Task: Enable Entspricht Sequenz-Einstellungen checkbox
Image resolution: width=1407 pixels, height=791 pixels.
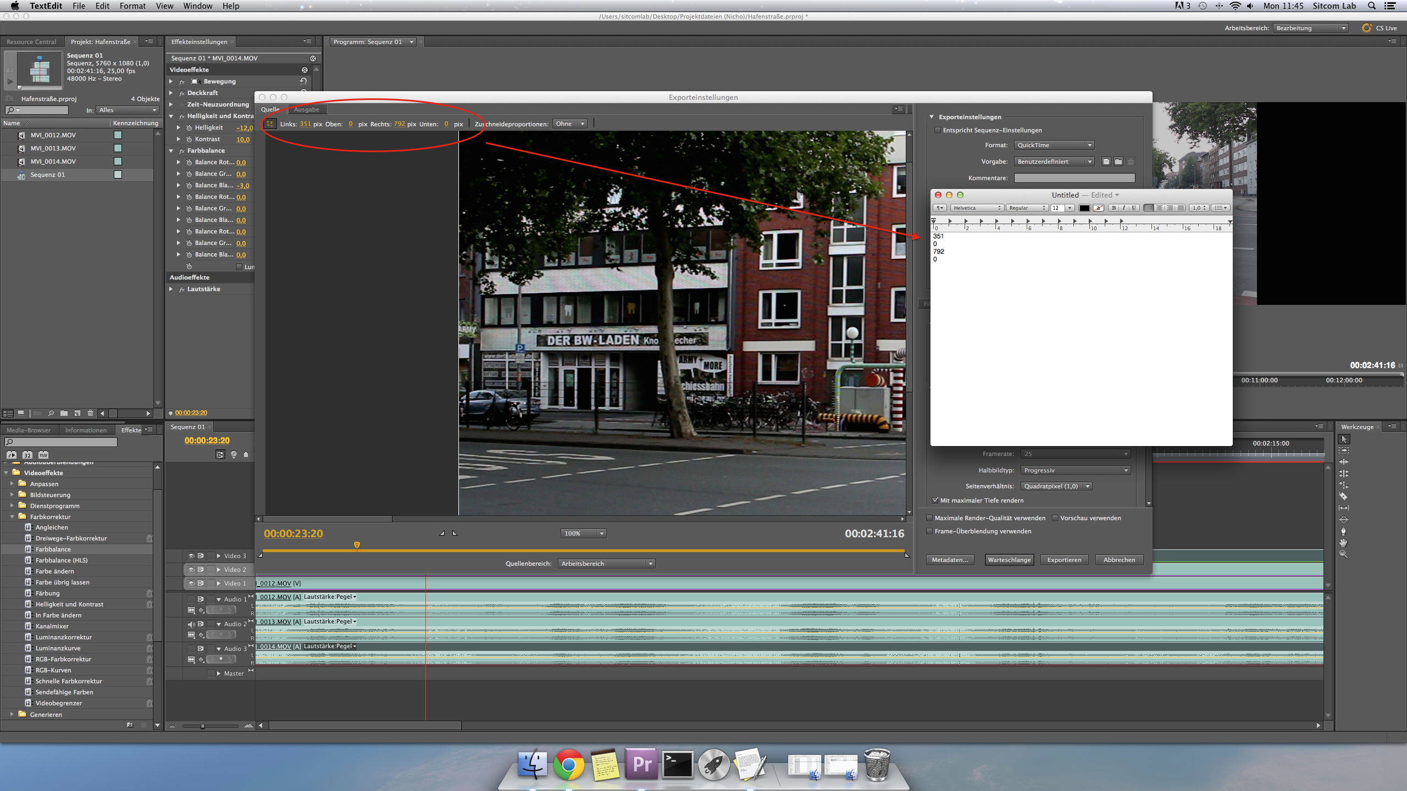Action: pyautogui.click(x=938, y=130)
